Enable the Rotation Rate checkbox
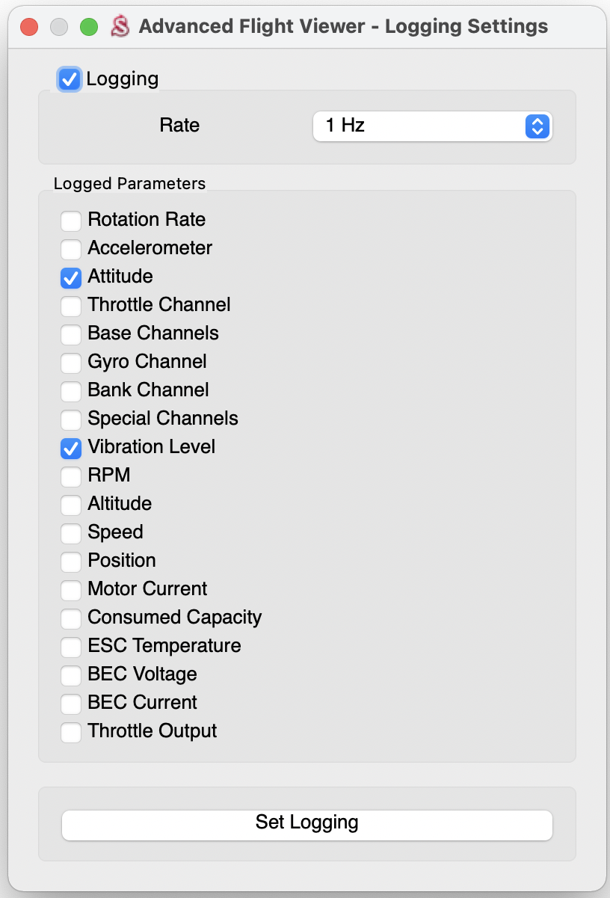 pos(71,221)
